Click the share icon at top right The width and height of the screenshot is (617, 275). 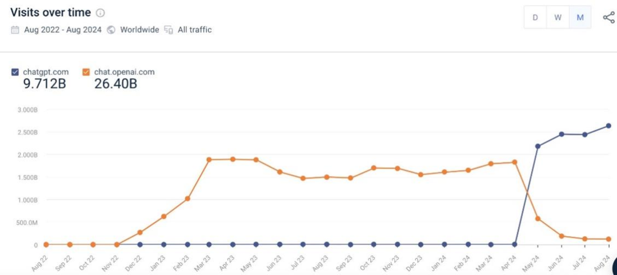click(609, 18)
